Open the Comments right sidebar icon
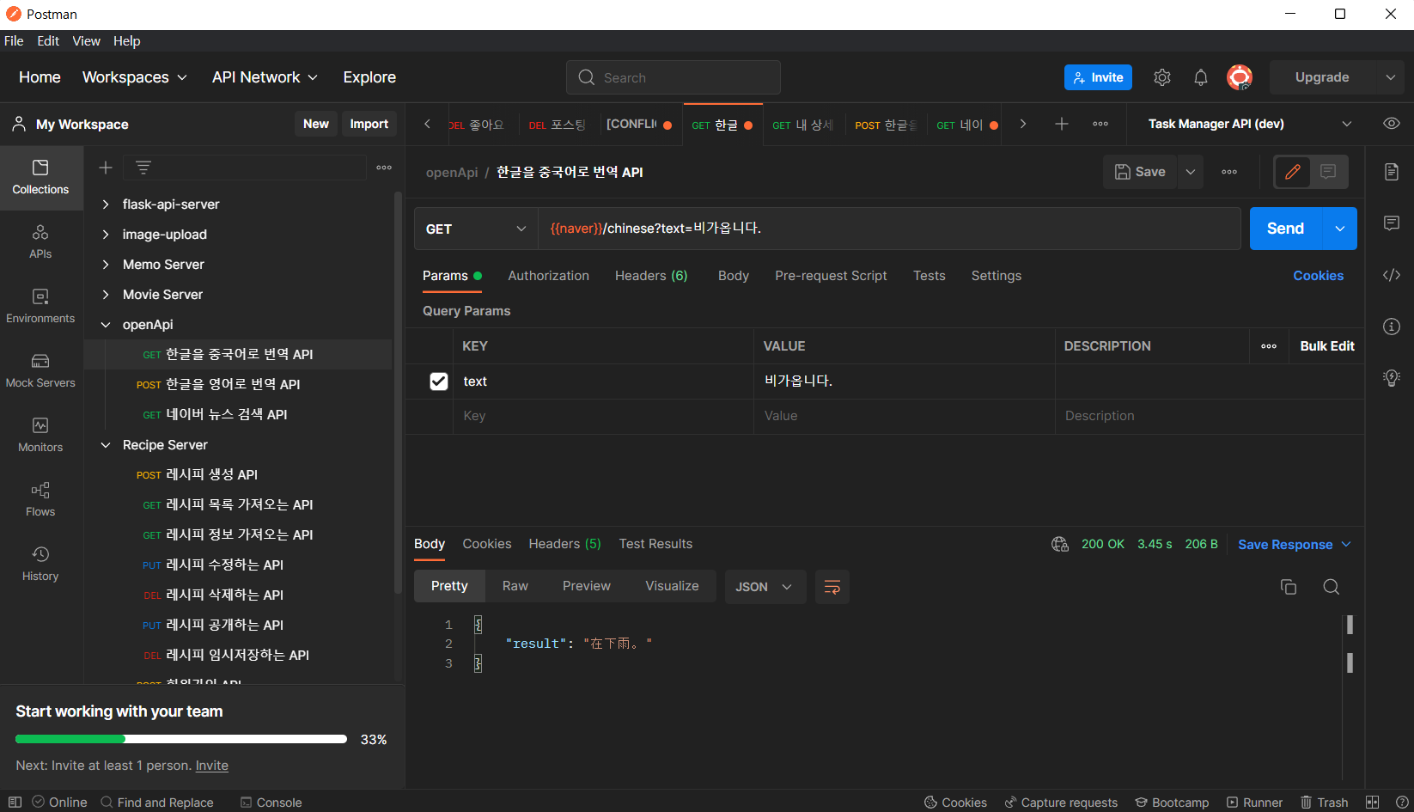The width and height of the screenshot is (1414, 812). [1392, 223]
